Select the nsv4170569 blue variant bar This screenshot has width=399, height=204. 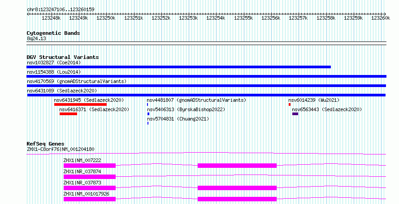(x=206, y=86)
